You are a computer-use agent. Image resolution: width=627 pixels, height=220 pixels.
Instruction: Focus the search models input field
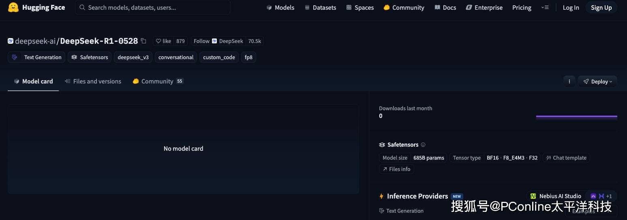[x=153, y=7]
